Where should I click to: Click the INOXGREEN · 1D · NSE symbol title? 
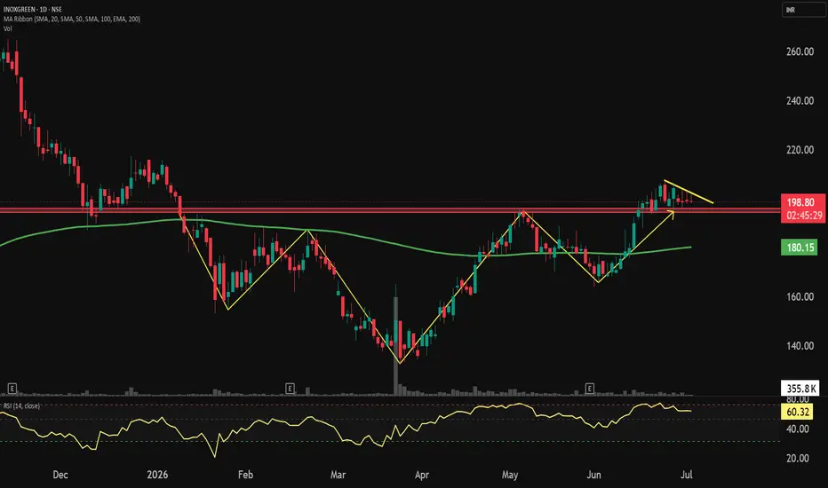(33, 10)
